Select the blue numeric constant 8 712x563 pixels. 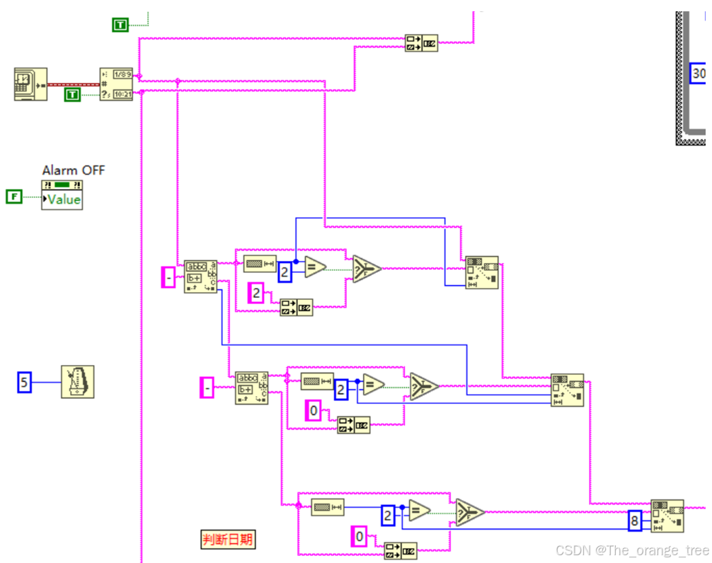(x=635, y=521)
